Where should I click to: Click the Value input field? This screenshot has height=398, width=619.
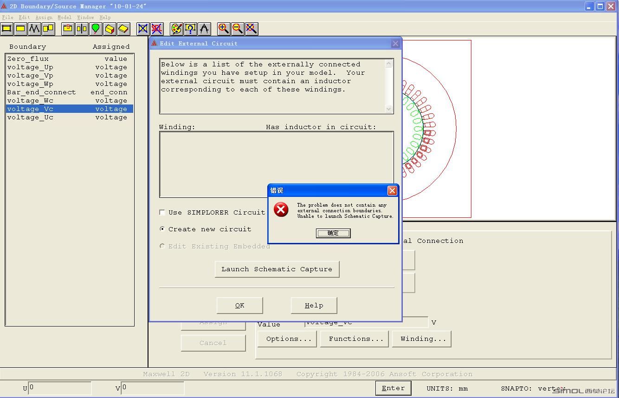pos(366,322)
